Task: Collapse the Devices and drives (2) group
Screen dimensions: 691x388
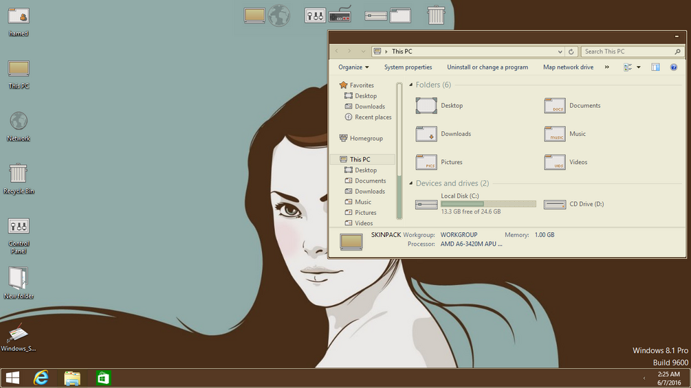Action: point(410,183)
